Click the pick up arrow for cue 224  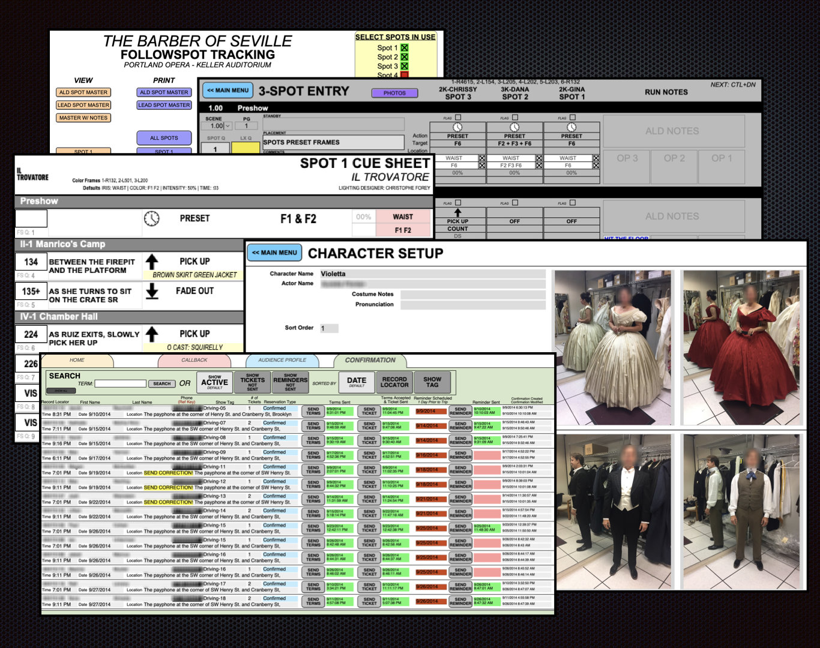(152, 334)
